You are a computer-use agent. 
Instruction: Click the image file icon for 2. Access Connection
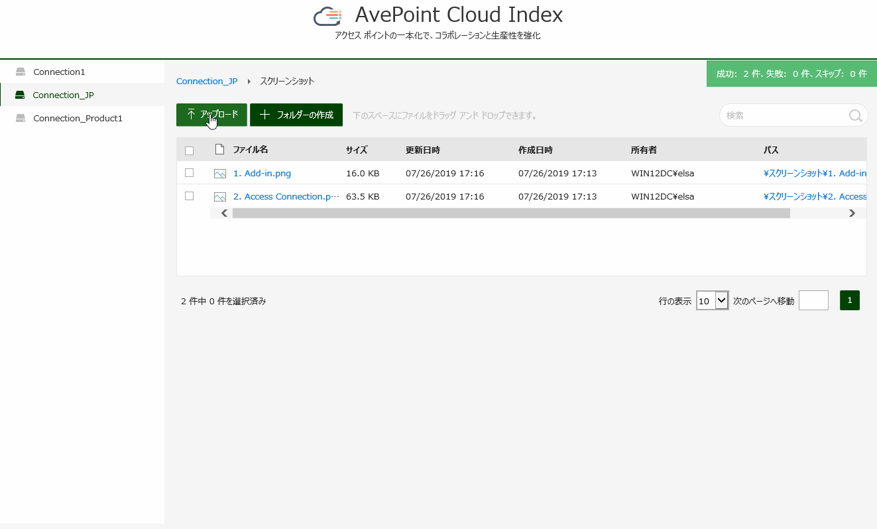pos(220,197)
